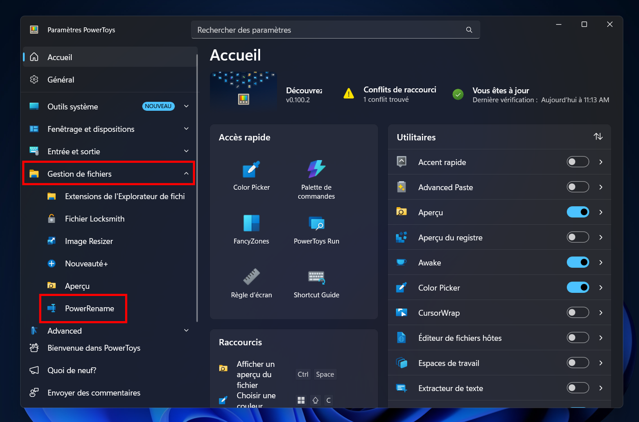This screenshot has width=639, height=422.
Task: Click the PowerToys app logo icon
Action: coord(34,30)
